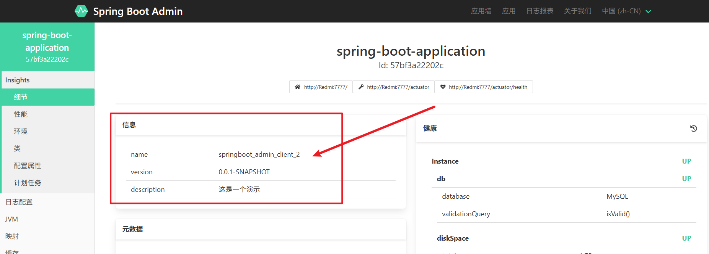Click the isValid() validationQuery value
Viewport: 709px width, 254px height.
pyautogui.click(x=618, y=214)
